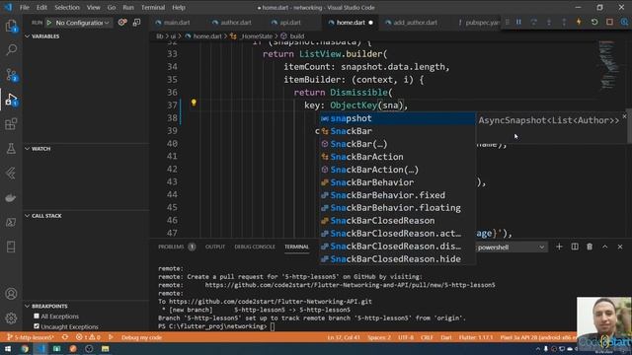632x355 pixels.
Task: Select the snapshot suggestion
Action: coord(397,118)
